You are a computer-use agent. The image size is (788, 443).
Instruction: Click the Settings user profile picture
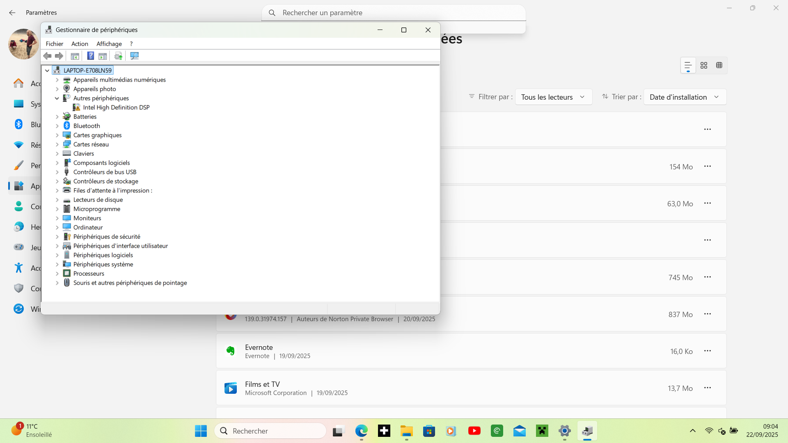(x=23, y=44)
